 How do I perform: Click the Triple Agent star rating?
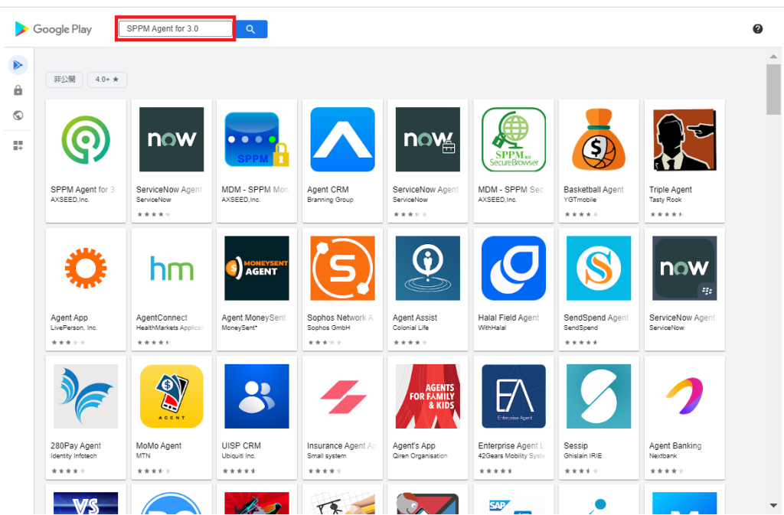[x=667, y=214]
